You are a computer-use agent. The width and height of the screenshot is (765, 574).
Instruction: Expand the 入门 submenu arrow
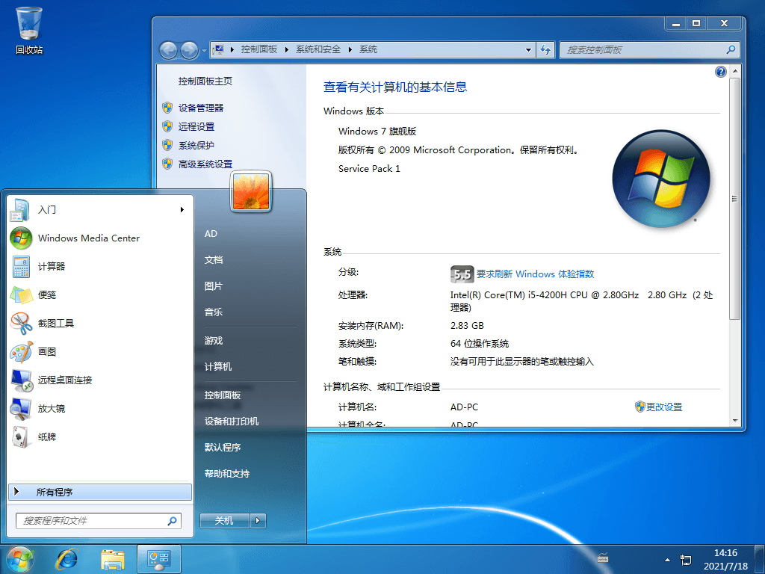(x=182, y=210)
